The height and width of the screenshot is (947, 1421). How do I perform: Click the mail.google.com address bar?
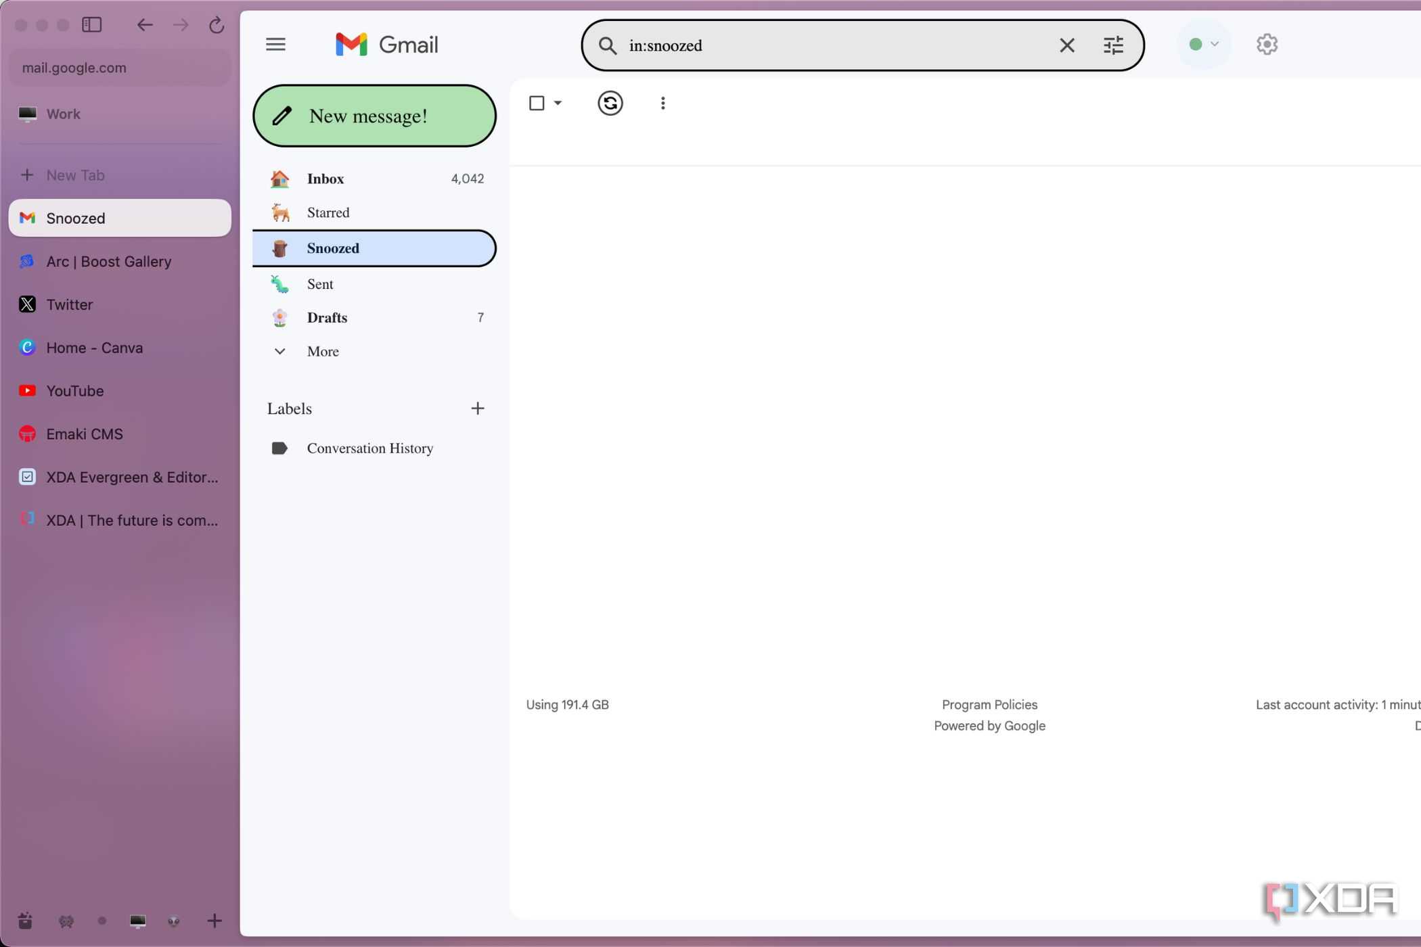120,68
